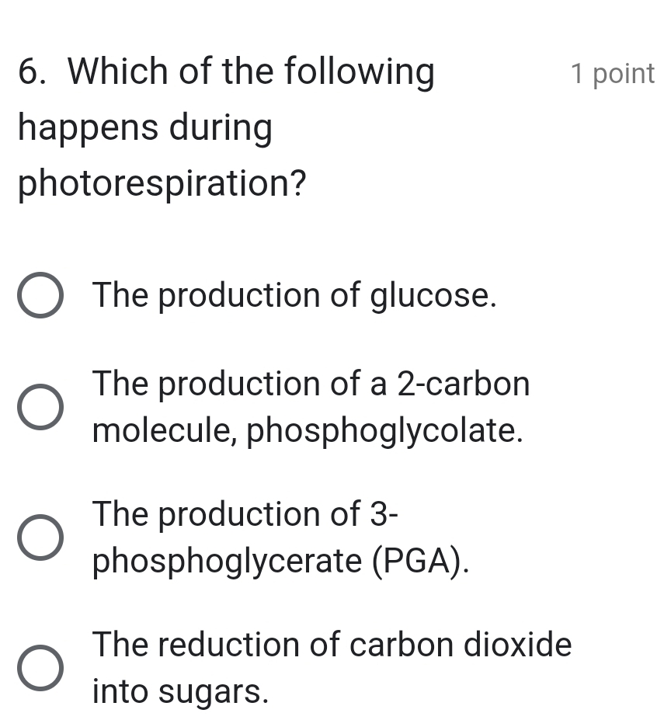Image resolution: width=664 pixels, height=727 pixels.
Task: Mark the last answer option circle
Action: point(40,668)
